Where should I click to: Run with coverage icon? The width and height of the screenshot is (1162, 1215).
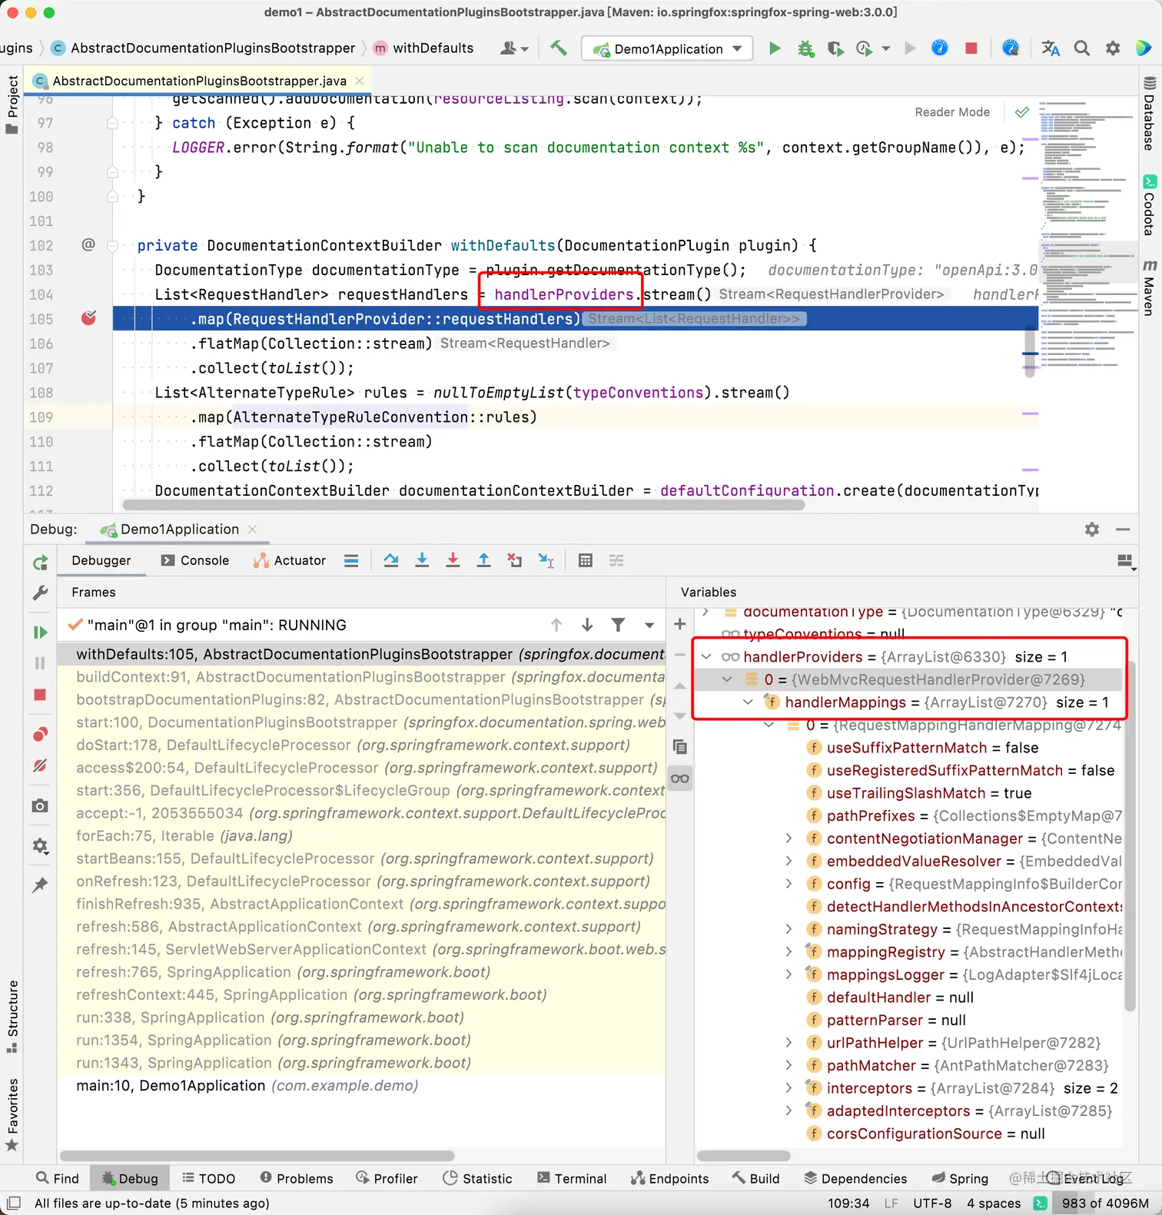(835, 48)
